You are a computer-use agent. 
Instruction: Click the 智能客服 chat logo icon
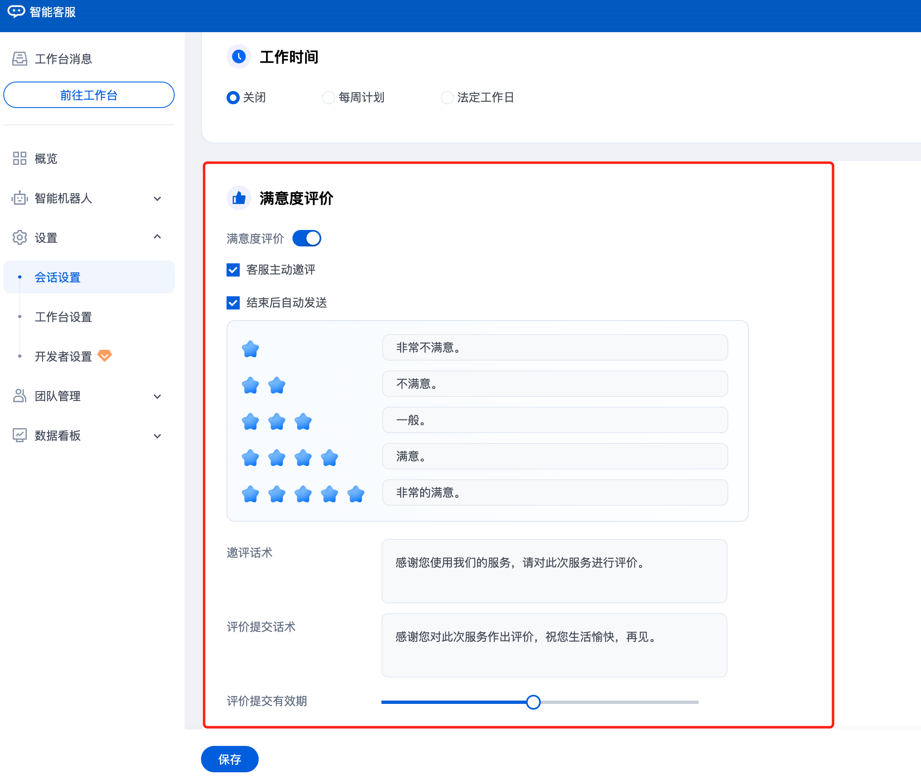point(16,12)
